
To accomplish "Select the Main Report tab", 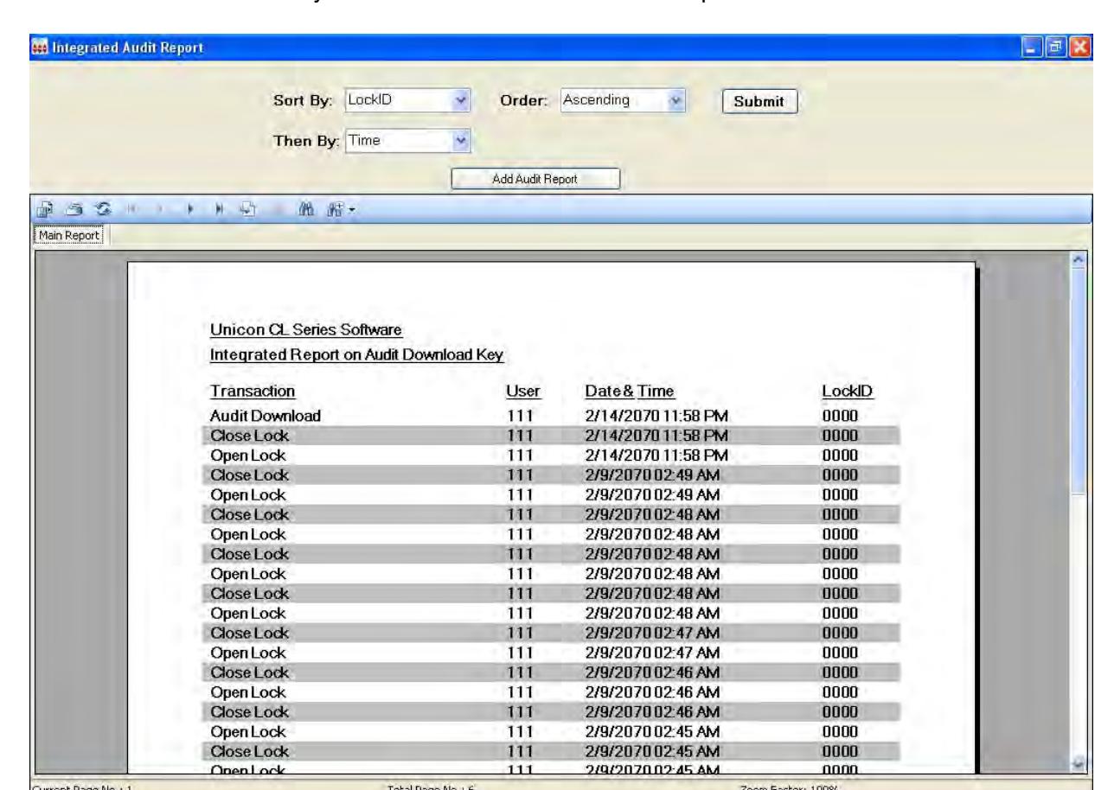I will [x=67, y=236].
